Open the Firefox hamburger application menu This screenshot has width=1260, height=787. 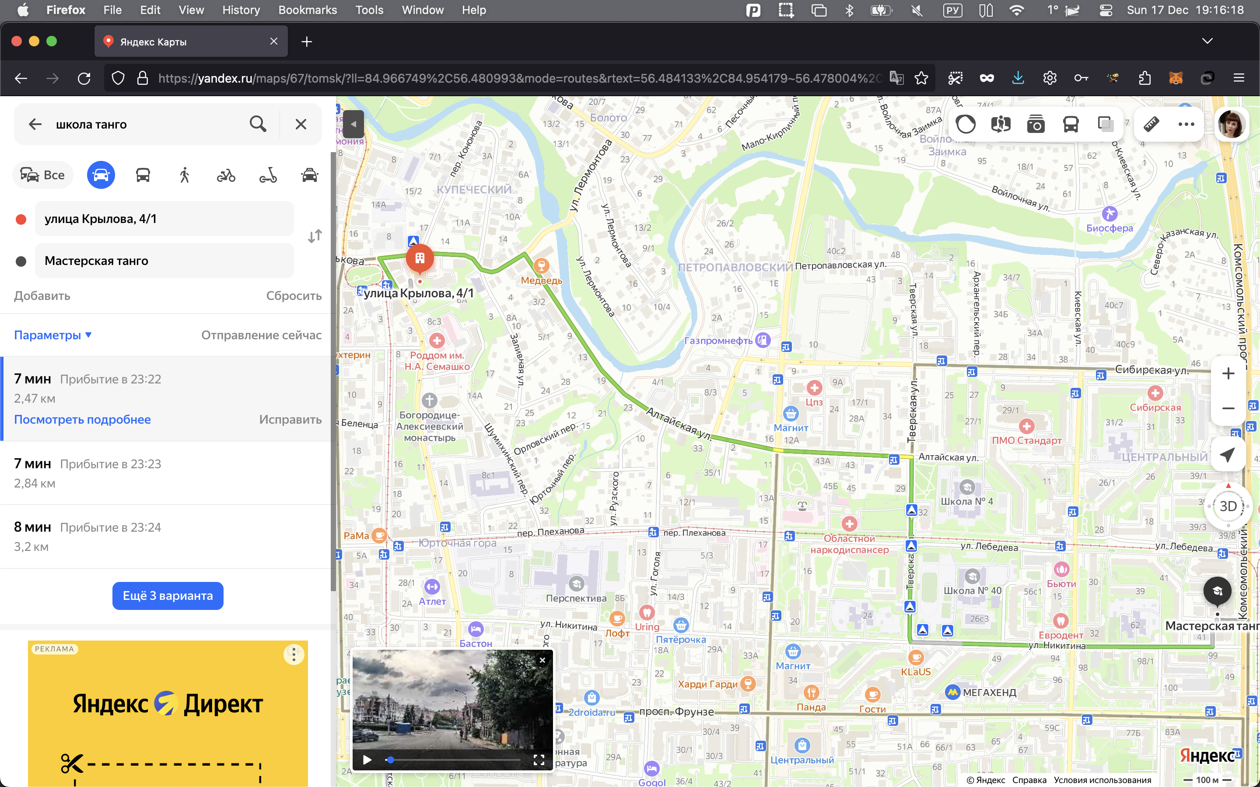pyautogui.click(x=1239, y=78)
